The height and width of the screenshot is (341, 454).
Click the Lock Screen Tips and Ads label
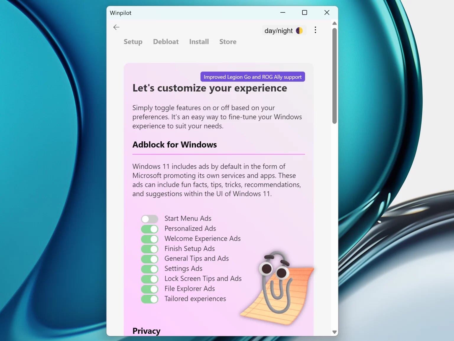203,279
